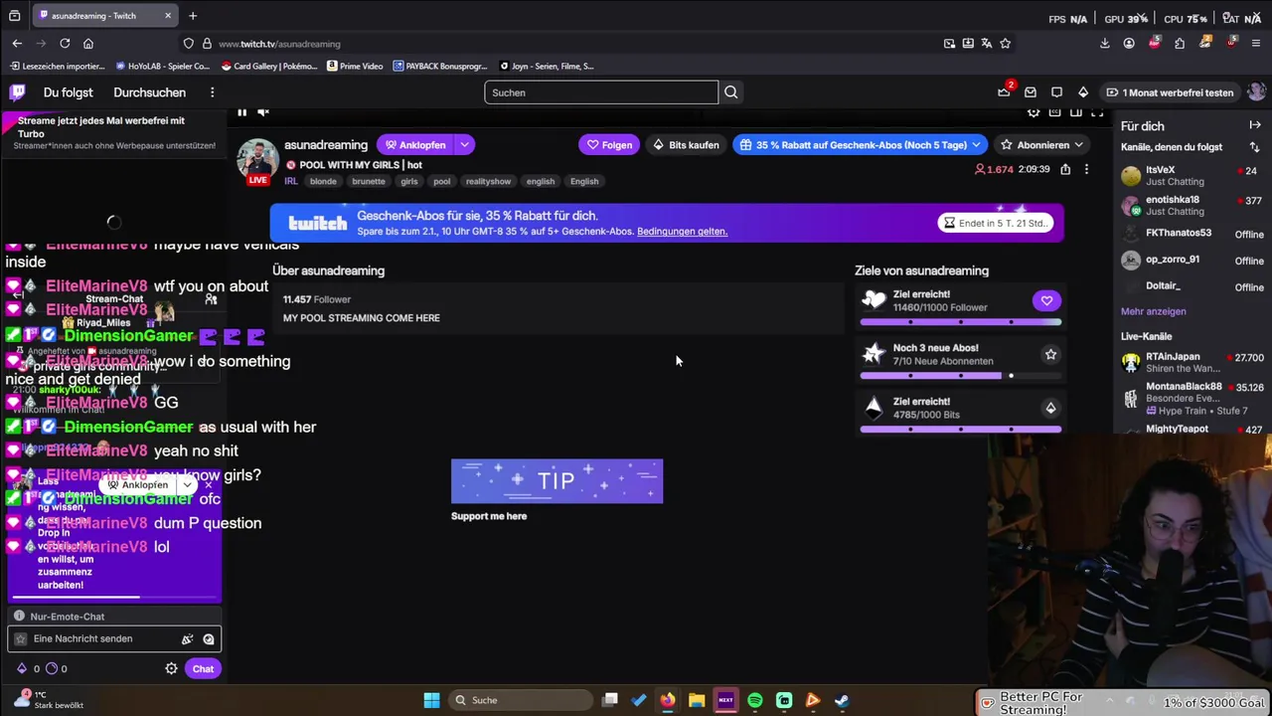1272x716 pixels.
Task: Open new browser tab
Action: pos(193,16)
